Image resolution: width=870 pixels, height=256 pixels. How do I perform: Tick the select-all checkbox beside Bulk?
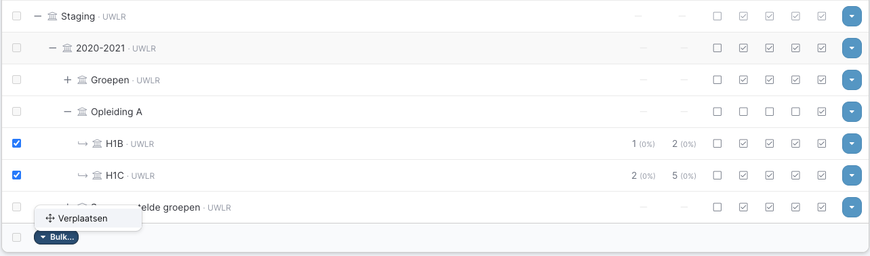(17, 237)
